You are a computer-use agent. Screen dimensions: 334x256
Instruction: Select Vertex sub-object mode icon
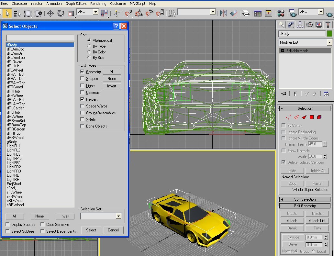(288, 117)
